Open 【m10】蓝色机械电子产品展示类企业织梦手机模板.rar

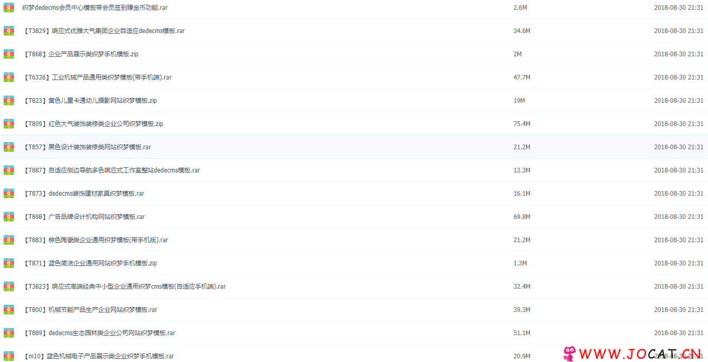[98, 356]
